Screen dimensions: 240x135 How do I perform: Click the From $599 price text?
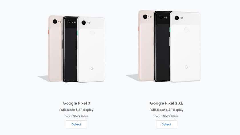click(72, 116)
